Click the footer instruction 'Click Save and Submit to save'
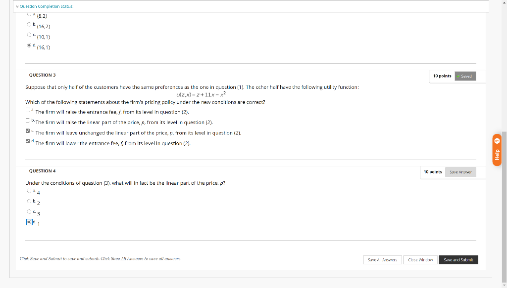This screenshot has width=507, height=288. [x=101, y=258]
